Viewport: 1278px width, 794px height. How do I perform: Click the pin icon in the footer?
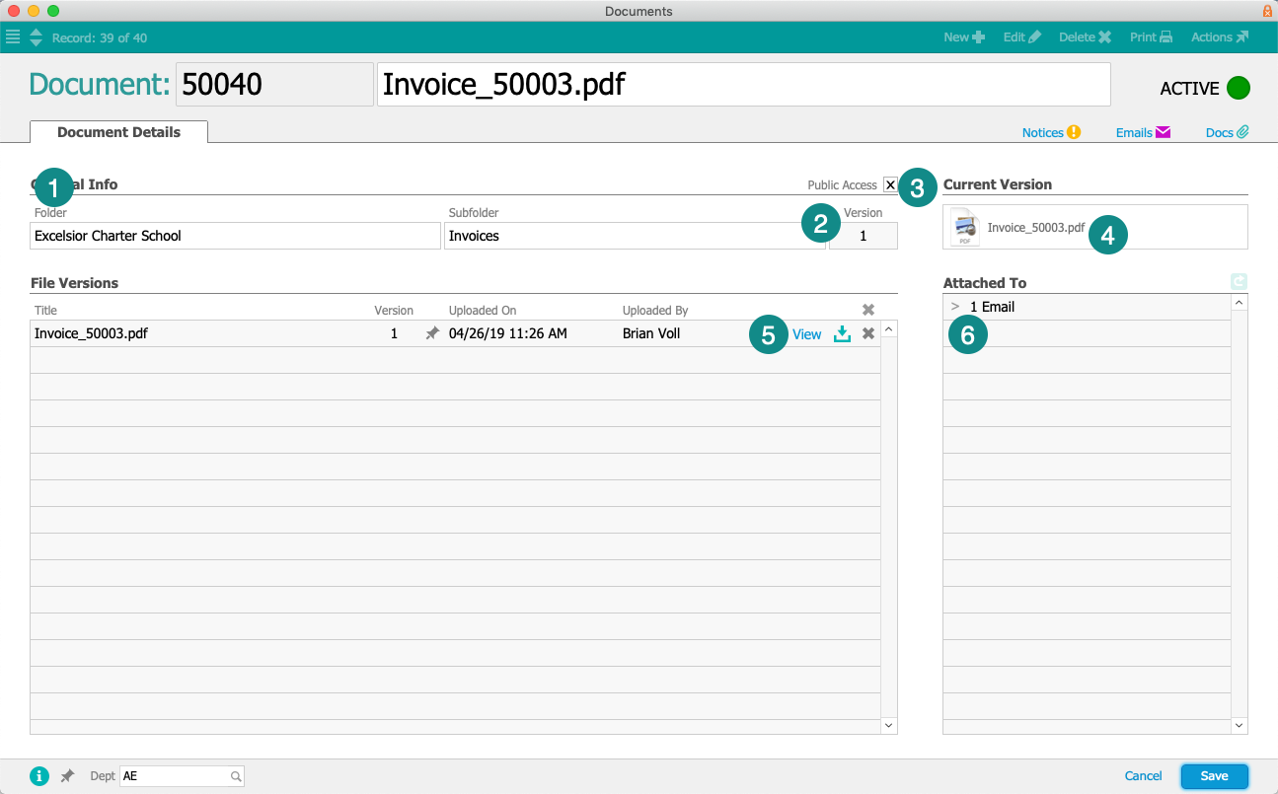(x=67, y=776)
